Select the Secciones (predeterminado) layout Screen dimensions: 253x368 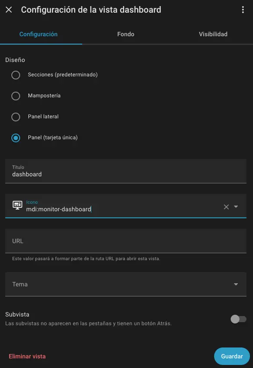(16, 75)
